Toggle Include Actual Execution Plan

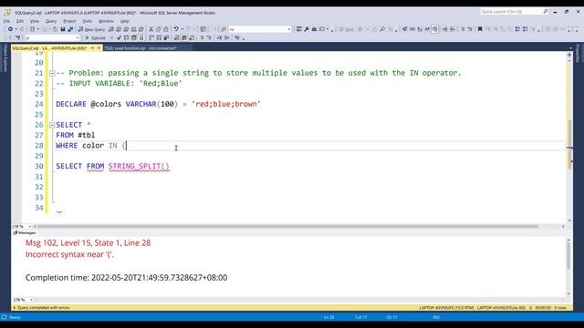[151, 37]
